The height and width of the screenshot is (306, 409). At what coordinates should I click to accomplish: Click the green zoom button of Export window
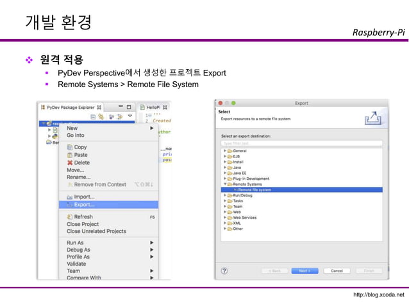233,103
